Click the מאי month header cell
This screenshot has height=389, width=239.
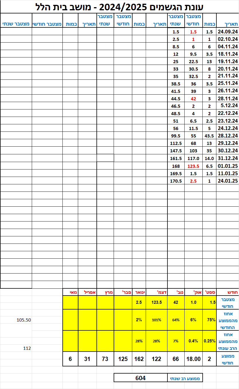tap(70, 292)
